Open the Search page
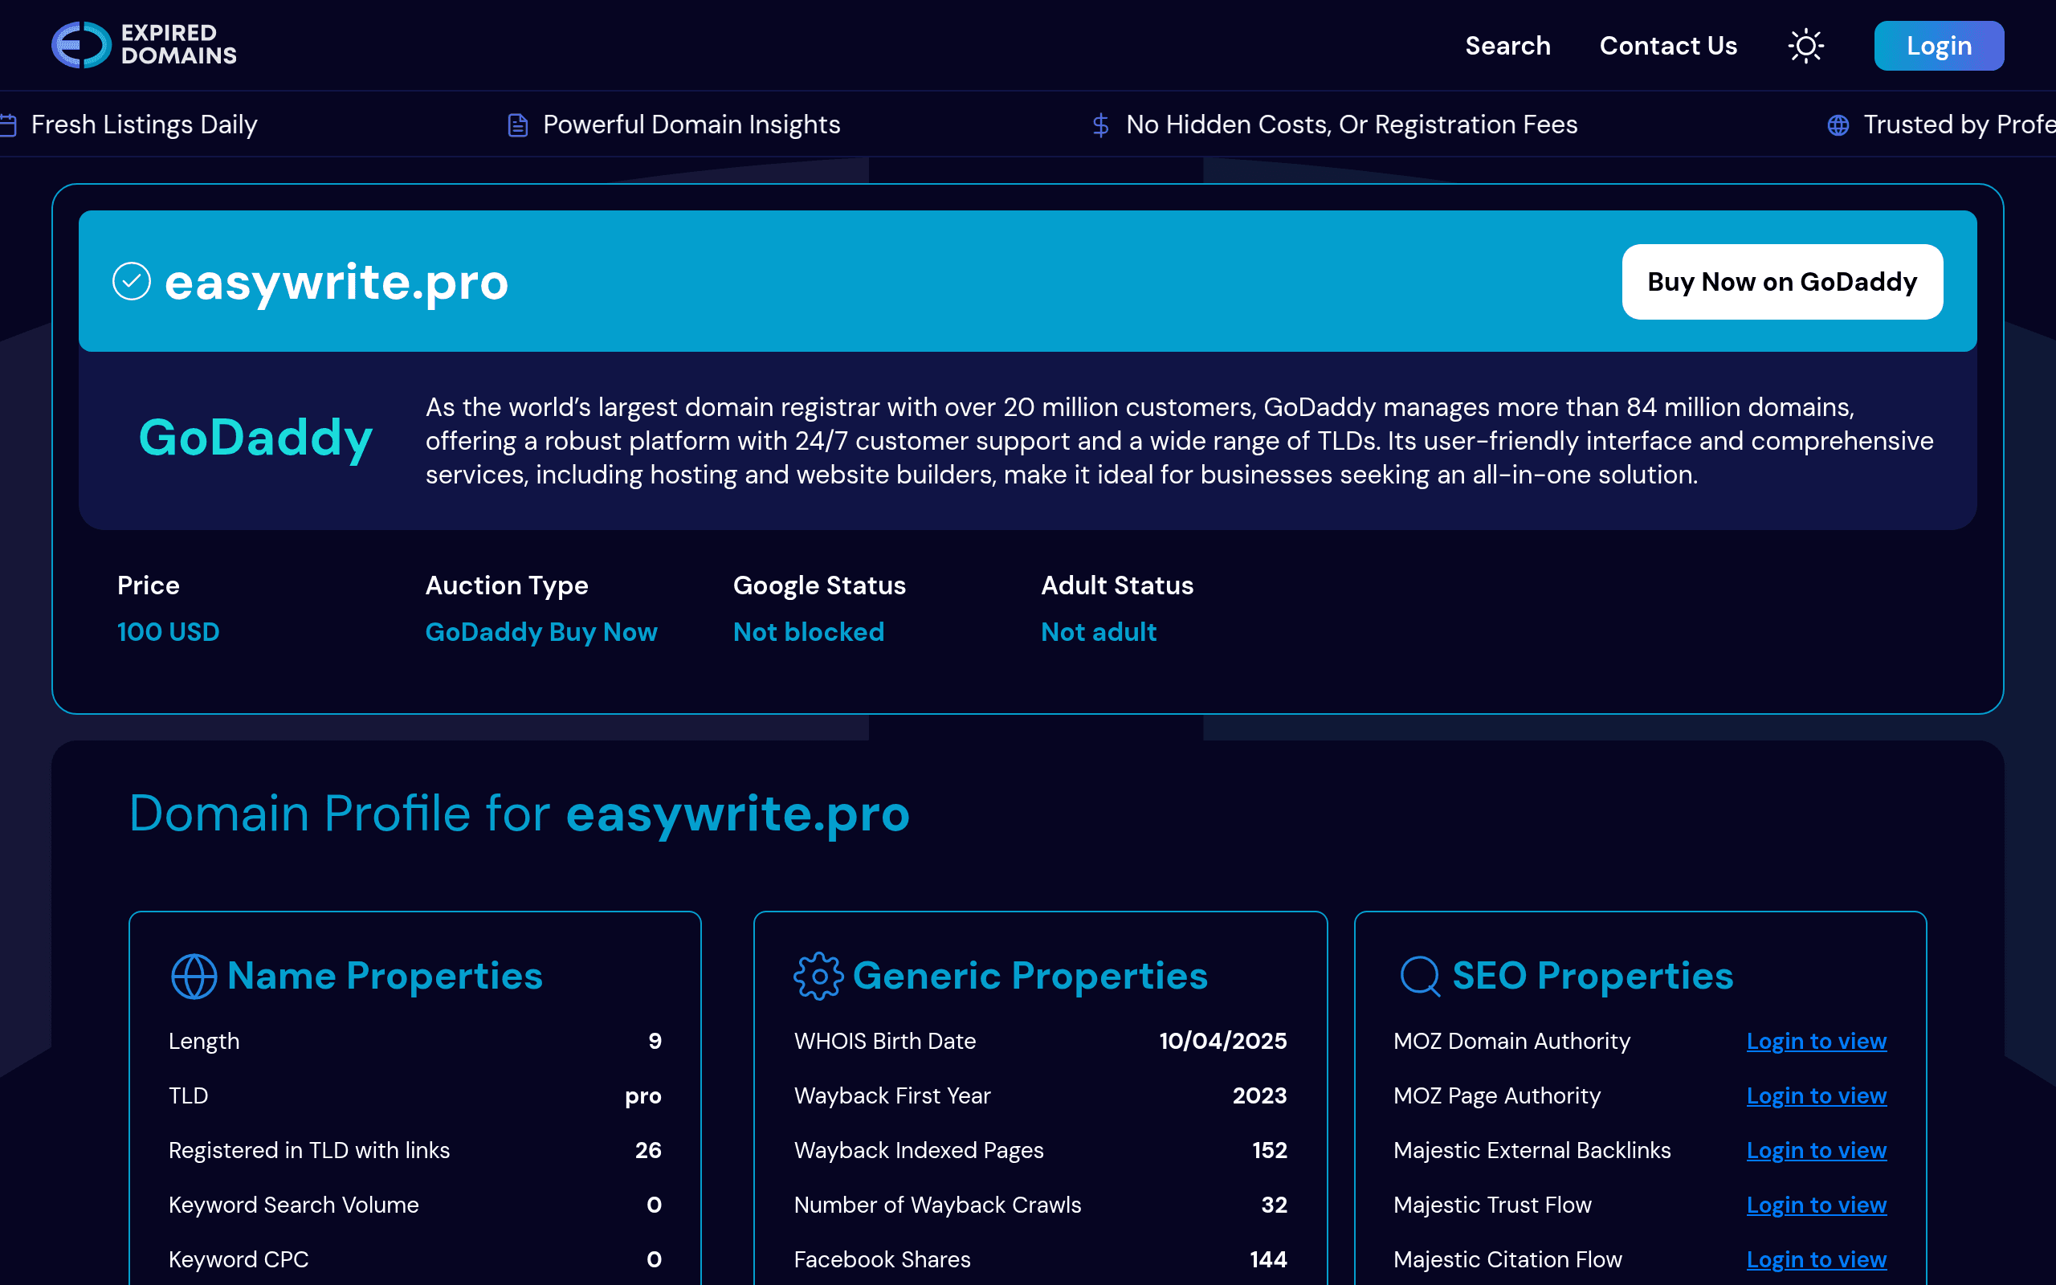Viewport: 2056px width, 1285px height. [1507, 46]
